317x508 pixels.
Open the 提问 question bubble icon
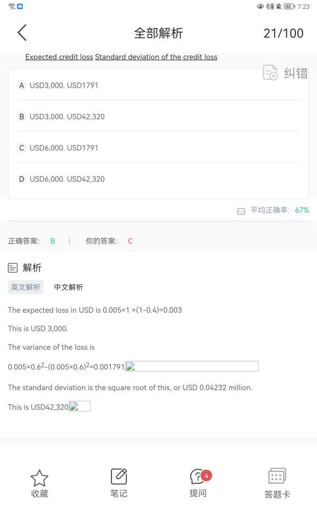[198, 476]
